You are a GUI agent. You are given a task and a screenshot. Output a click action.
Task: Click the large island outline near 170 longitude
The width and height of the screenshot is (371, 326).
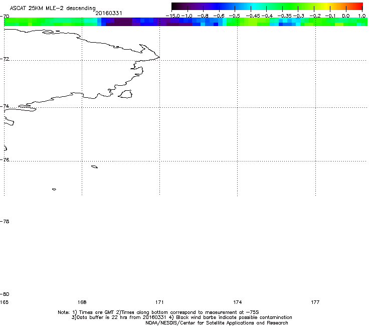125,94
